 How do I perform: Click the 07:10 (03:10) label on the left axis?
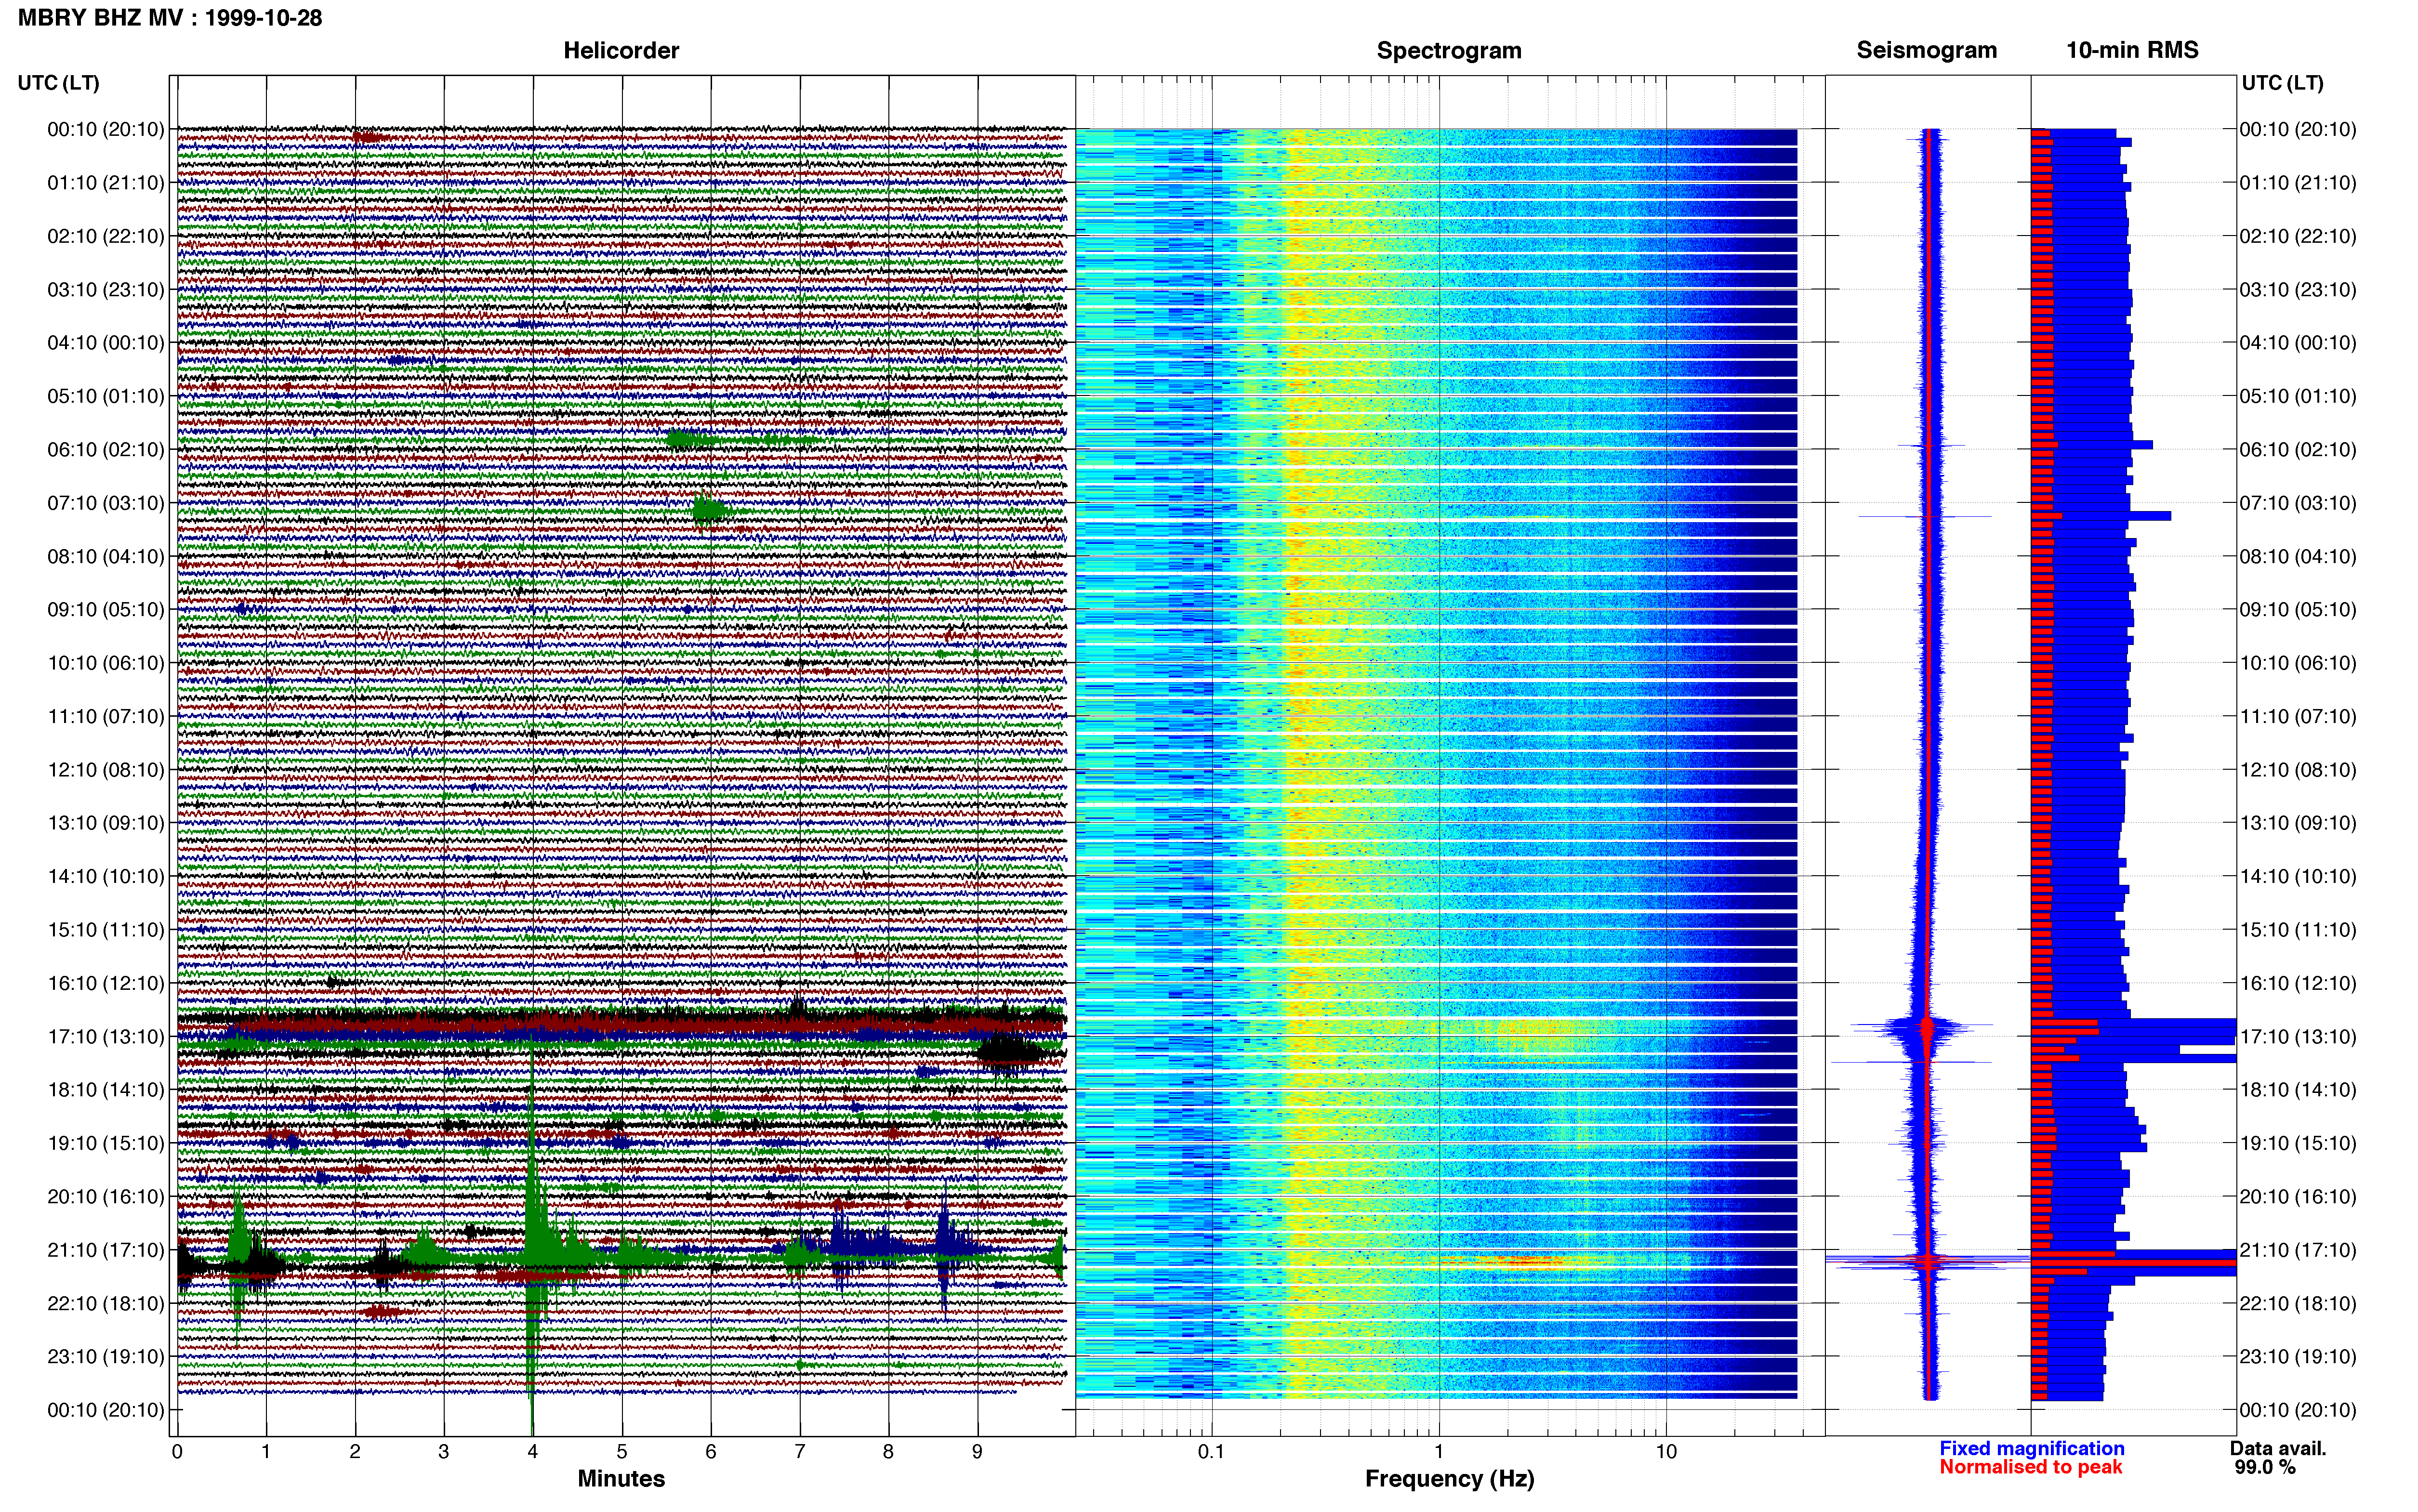click(x=106, y=503)
